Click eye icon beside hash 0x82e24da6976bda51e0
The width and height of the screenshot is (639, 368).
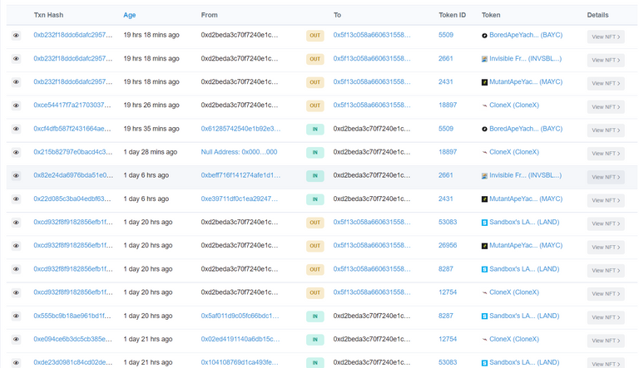[16, 175]
